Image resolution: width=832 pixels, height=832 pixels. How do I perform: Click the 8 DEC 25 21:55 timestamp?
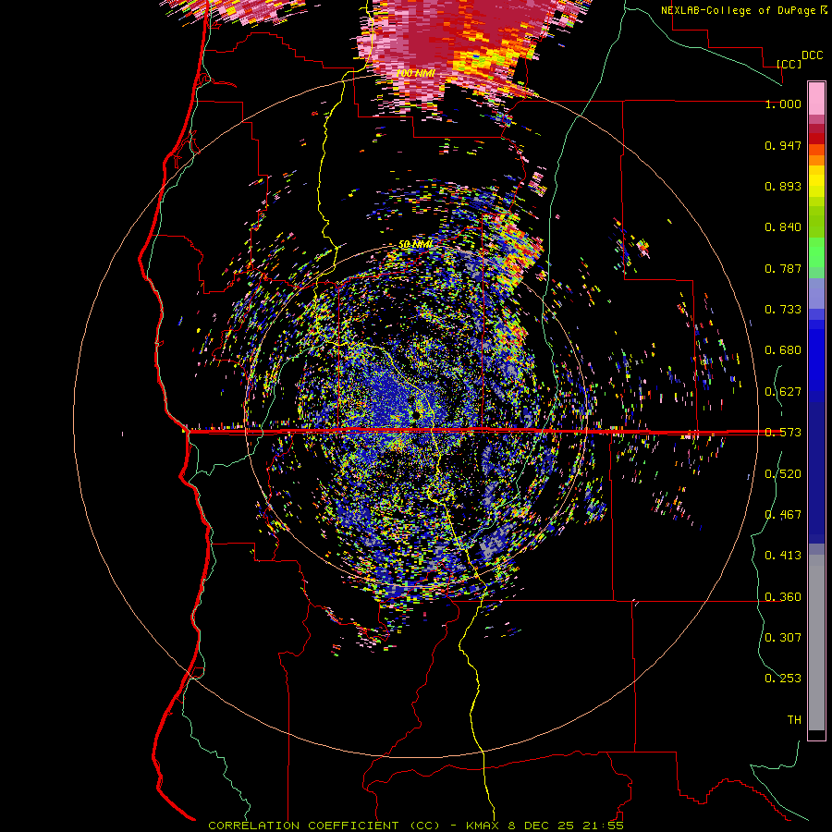[x=565, y=826]
